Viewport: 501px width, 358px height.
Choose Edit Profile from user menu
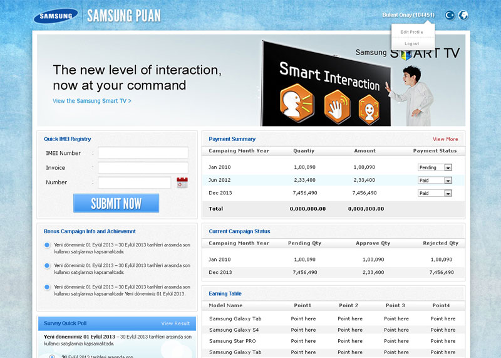(411, 32)
